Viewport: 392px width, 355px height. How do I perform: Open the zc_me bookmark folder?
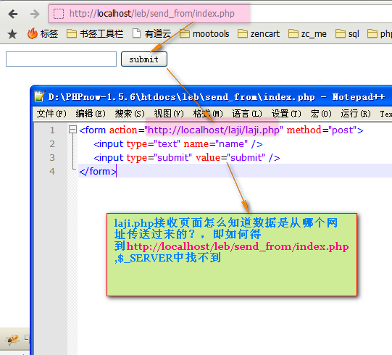pyautogui.click(x=307, y=34)
